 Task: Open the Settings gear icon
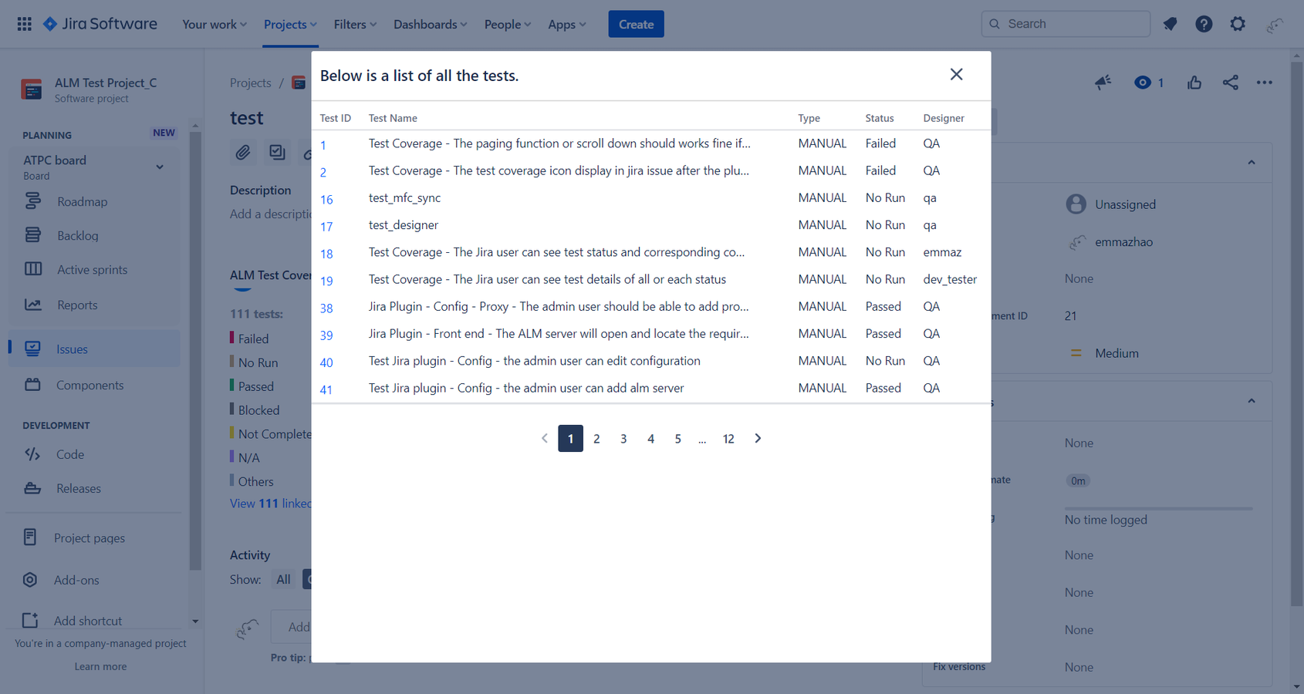[1238, 24]
